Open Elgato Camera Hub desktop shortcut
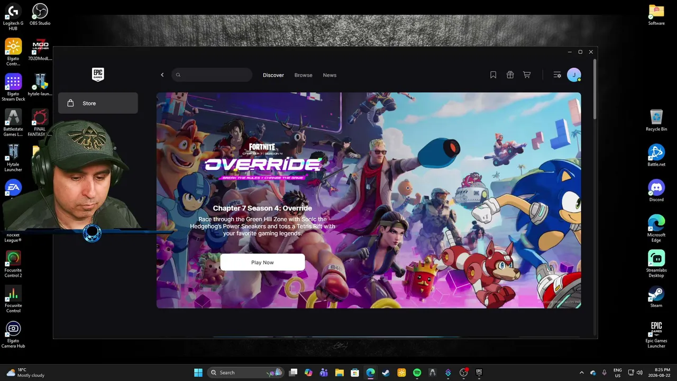The image size is (677, 381). (13, 334)
